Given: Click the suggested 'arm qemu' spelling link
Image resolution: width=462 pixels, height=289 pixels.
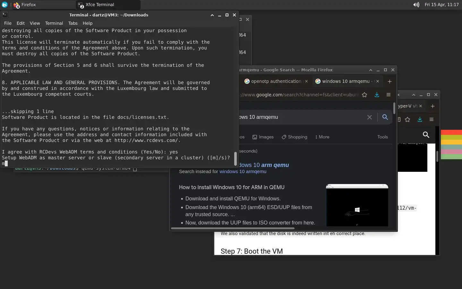Looking at the screenshot, I should pyautogui.click(x=264, y=165).
